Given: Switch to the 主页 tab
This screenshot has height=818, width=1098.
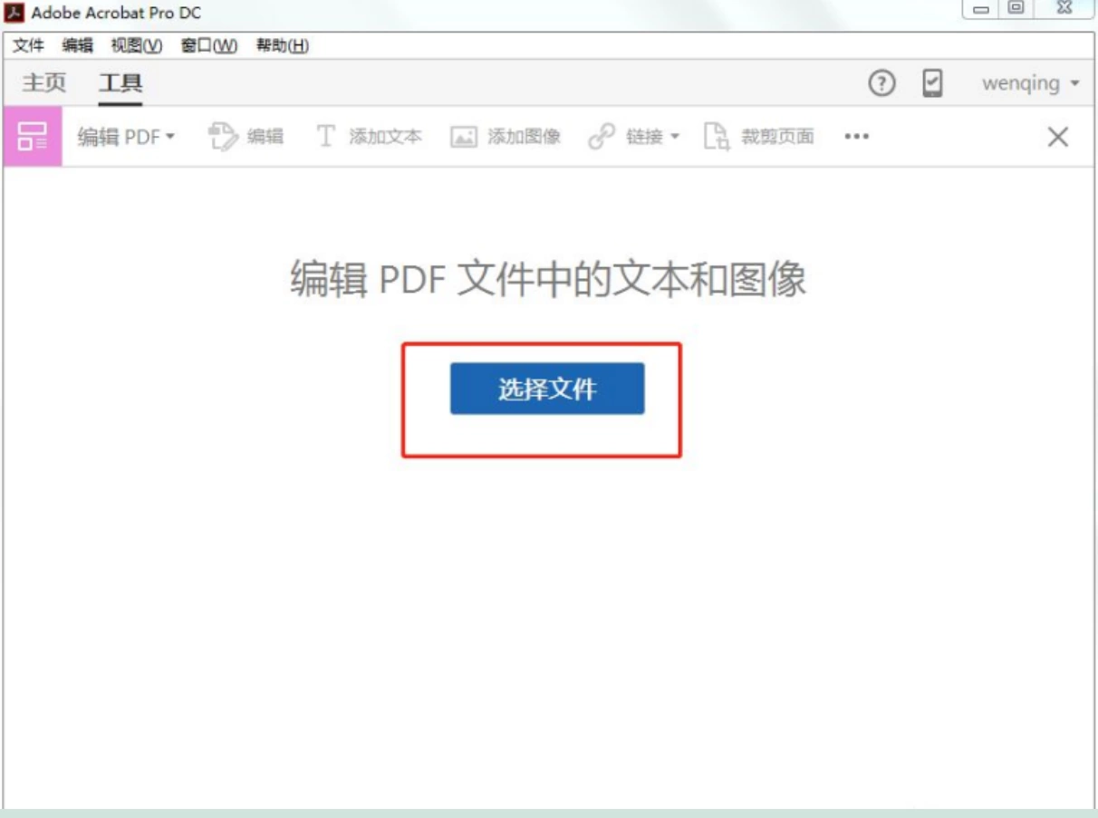Looking at the screenshot, I should (44, 83).
